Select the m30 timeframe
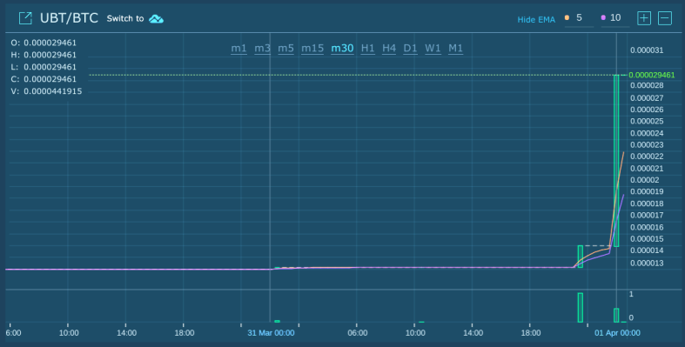The image size is (685, 347). (x=342, y=49)
